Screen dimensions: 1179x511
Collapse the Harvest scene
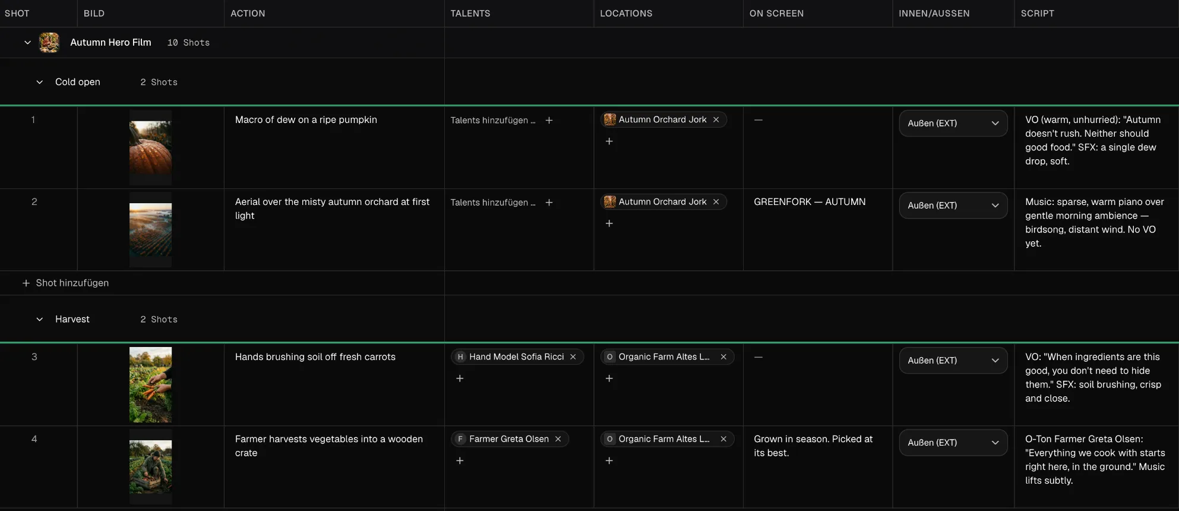coord(40,319)
